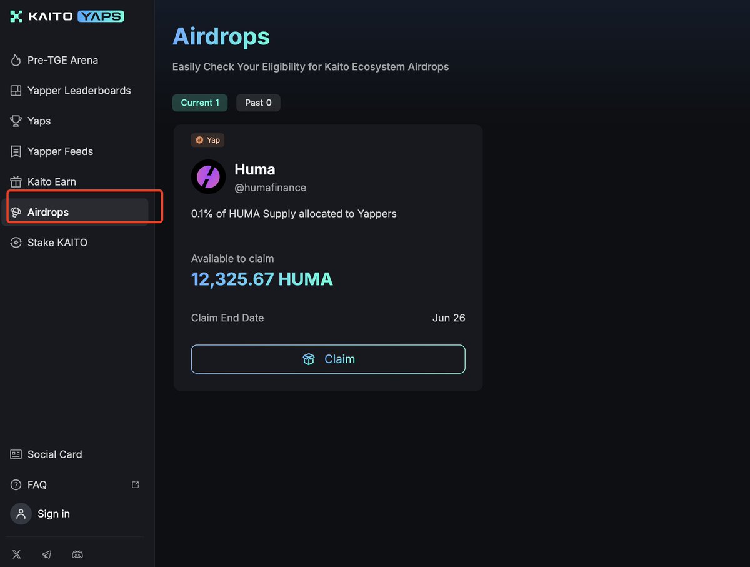Claim the HUMA airdrop

(328, 359)
